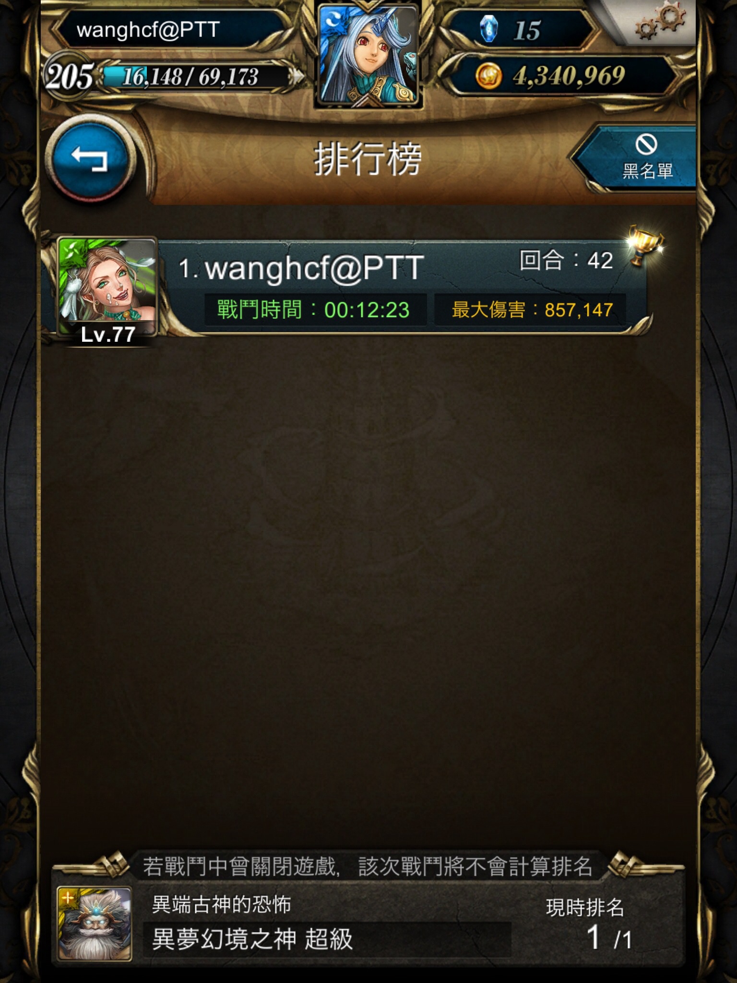Open the bearded god stage icon
The width and height of the screenshot is (737, 983).
coord(95,923)
